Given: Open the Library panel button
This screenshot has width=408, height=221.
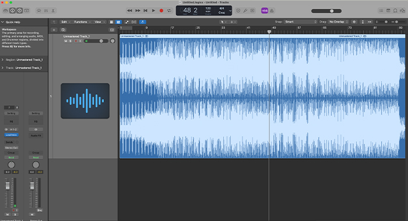Looking at the screenshot, I should pos(5,10).
